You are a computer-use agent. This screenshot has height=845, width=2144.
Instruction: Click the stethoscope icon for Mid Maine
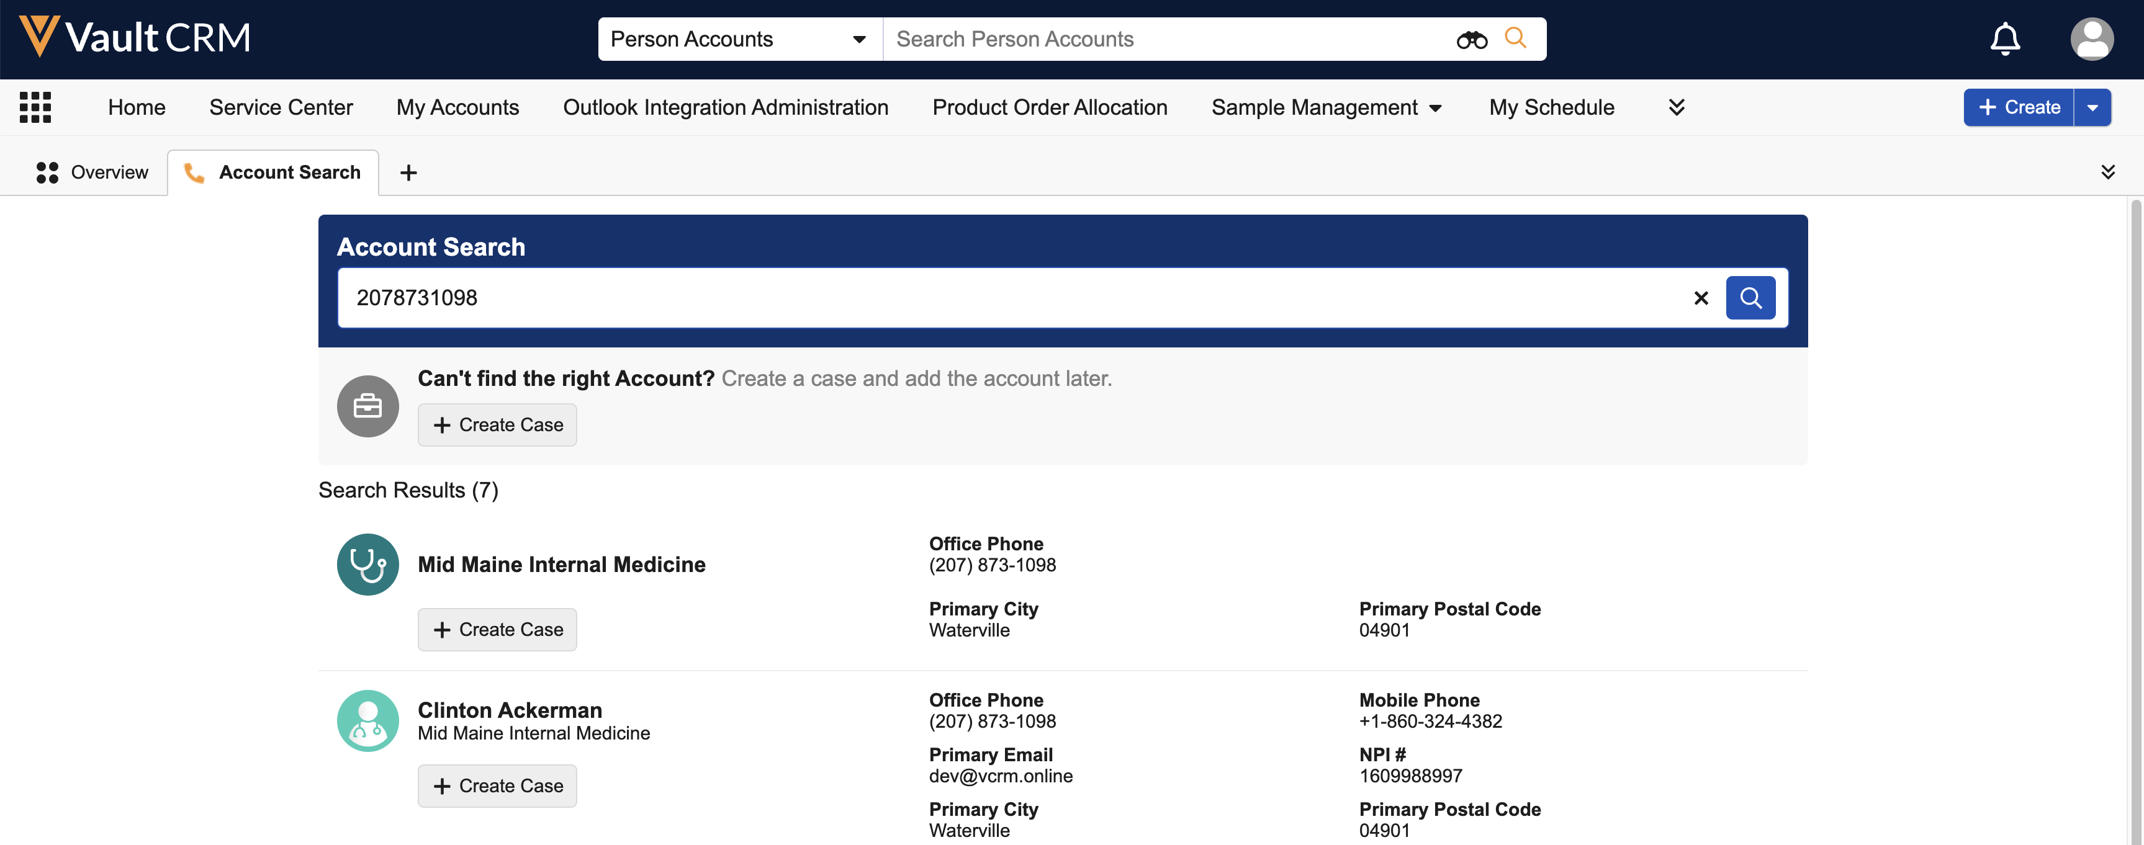pos(367,564)
